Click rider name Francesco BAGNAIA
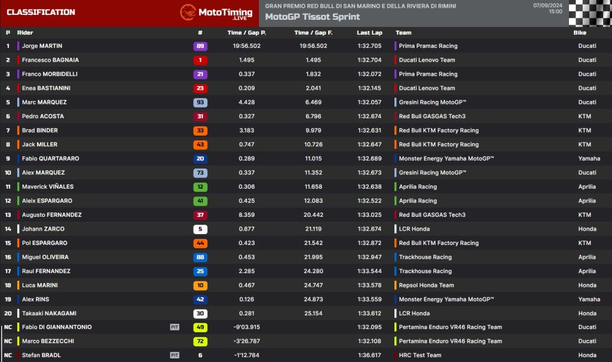The height and width of the screenshot is (362, 612). pos(50,60)
